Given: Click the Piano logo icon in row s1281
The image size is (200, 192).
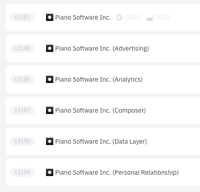Looking at the screenshot, I should 50,17.
